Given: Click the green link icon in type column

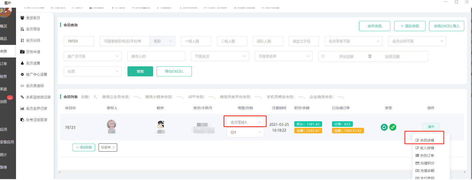Looking at the screenshot, I should pos(393,127).
